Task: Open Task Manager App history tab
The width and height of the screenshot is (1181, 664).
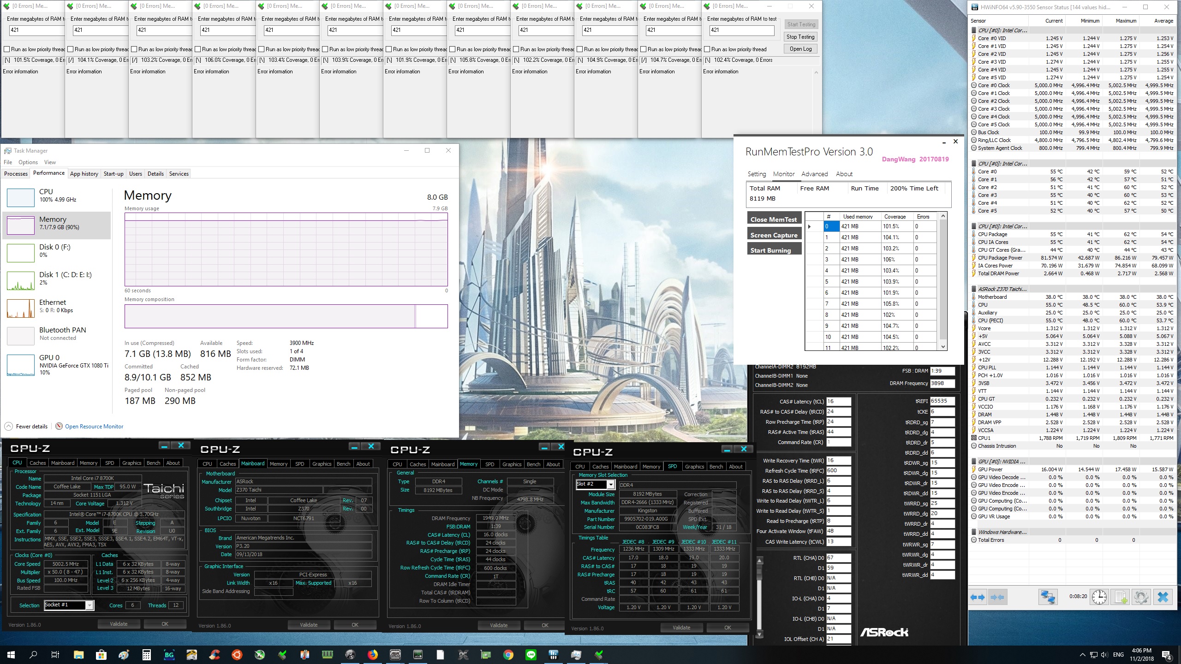Action: pyautogui.click(x=84, y=174)
